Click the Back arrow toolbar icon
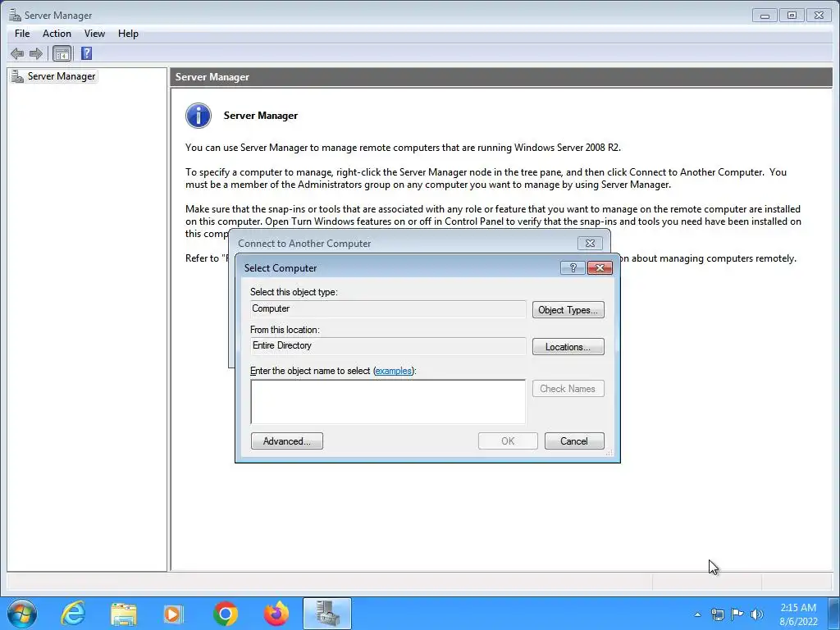This screenshot has height=630, width=840. coord(17,53)
